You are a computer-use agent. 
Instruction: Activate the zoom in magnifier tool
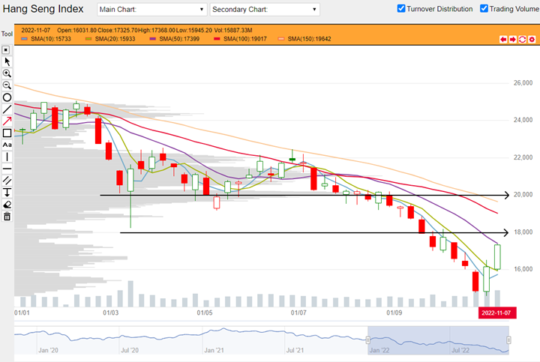click(x=7, y=73)
